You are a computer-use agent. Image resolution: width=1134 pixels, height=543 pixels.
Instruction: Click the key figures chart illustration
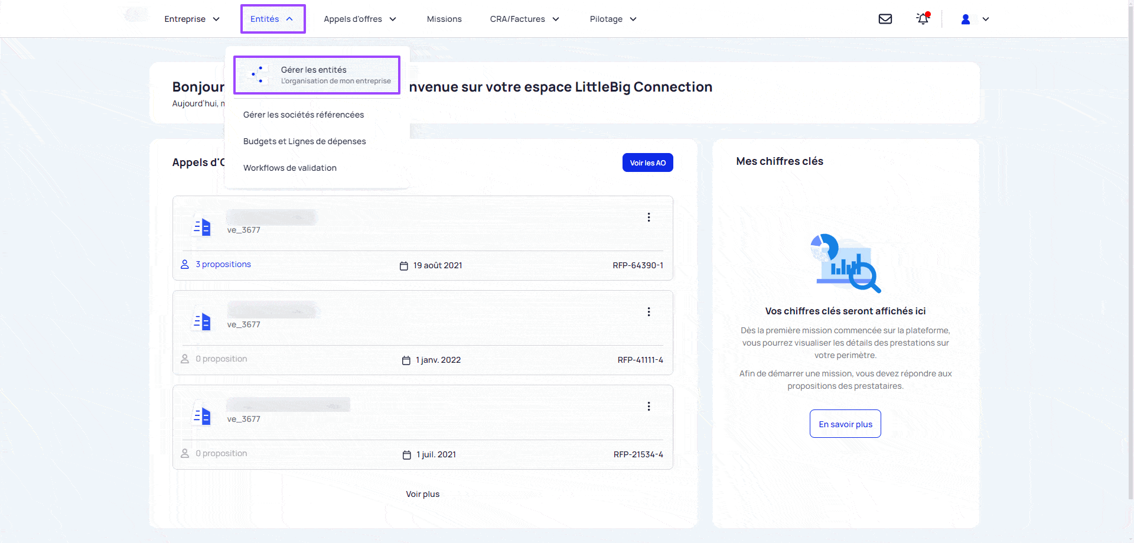pos(845,263)
